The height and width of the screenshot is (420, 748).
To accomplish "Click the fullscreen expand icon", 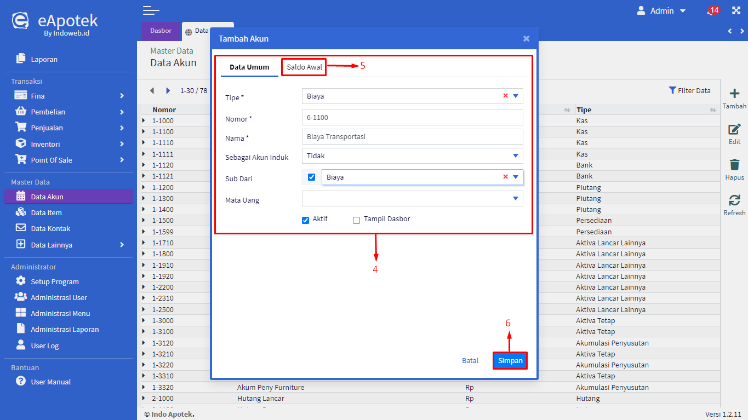I will (x=736, y=11).
